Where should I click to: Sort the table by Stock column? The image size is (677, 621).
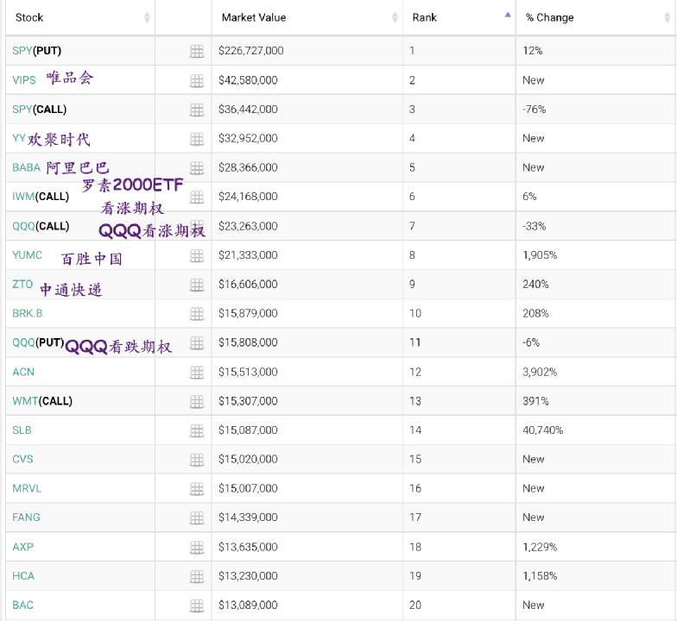[29, 17]
